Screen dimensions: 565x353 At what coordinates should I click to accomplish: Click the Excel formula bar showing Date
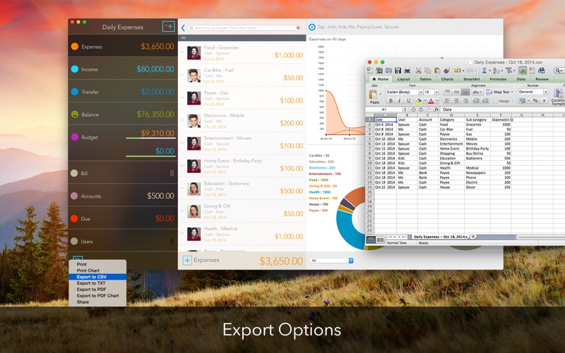click(x=504, y=109)
